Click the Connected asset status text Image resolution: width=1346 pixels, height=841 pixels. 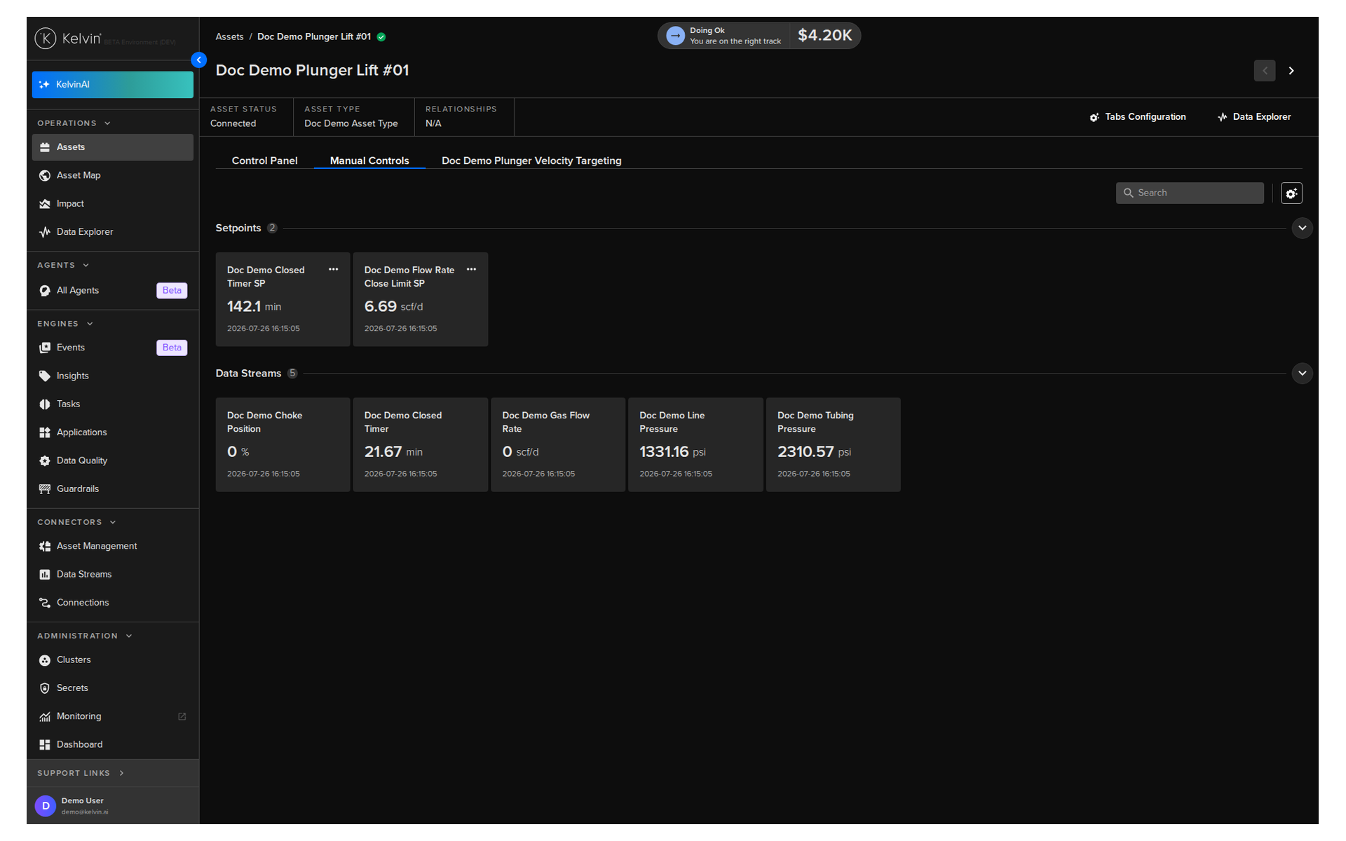(x=233, y=124)
